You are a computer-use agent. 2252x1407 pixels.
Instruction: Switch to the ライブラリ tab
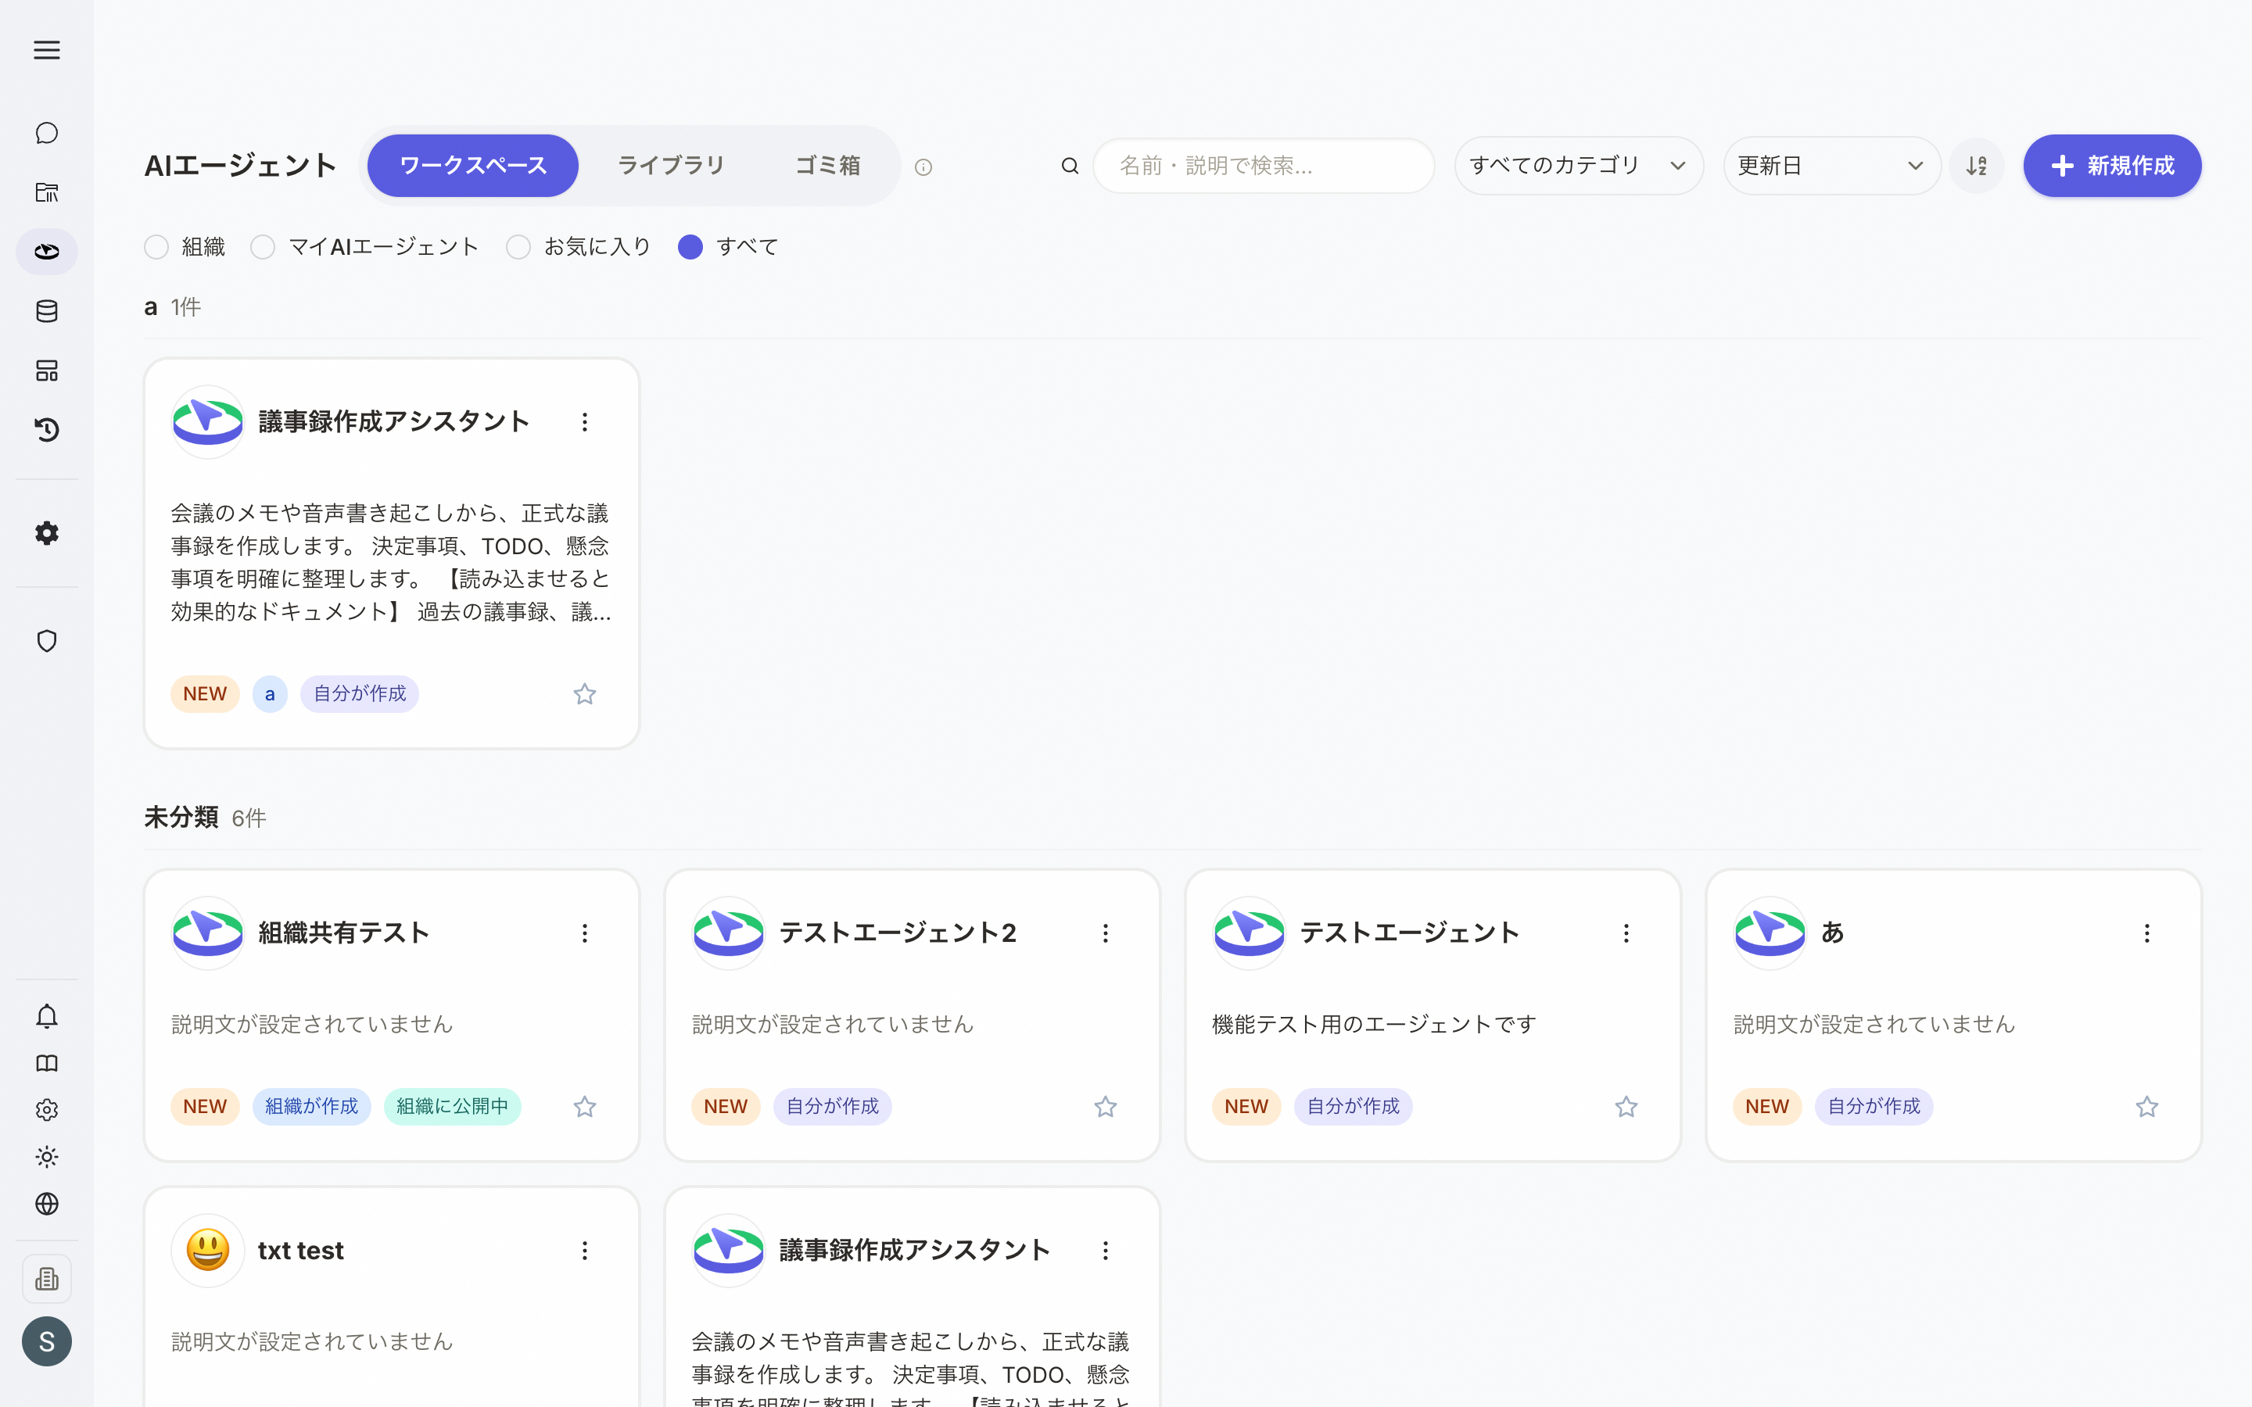click(x=671, y=166)
